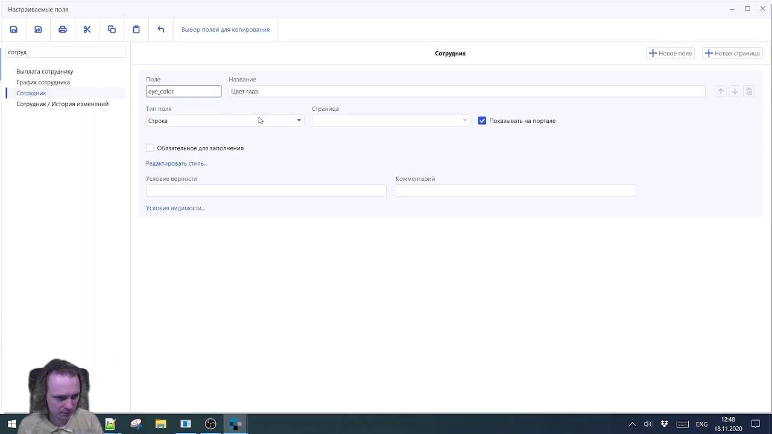
Task: Click the active blue-squares app in the taskbar
Action: coord(235,424)
